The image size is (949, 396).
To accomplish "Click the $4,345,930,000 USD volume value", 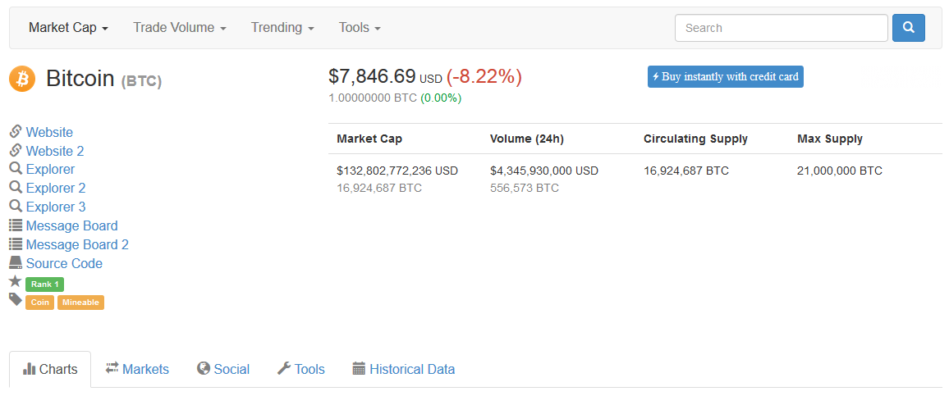I will (544, 171).
